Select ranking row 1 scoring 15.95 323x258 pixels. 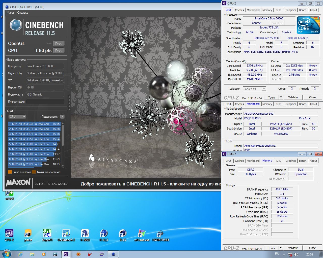(34, 124)
